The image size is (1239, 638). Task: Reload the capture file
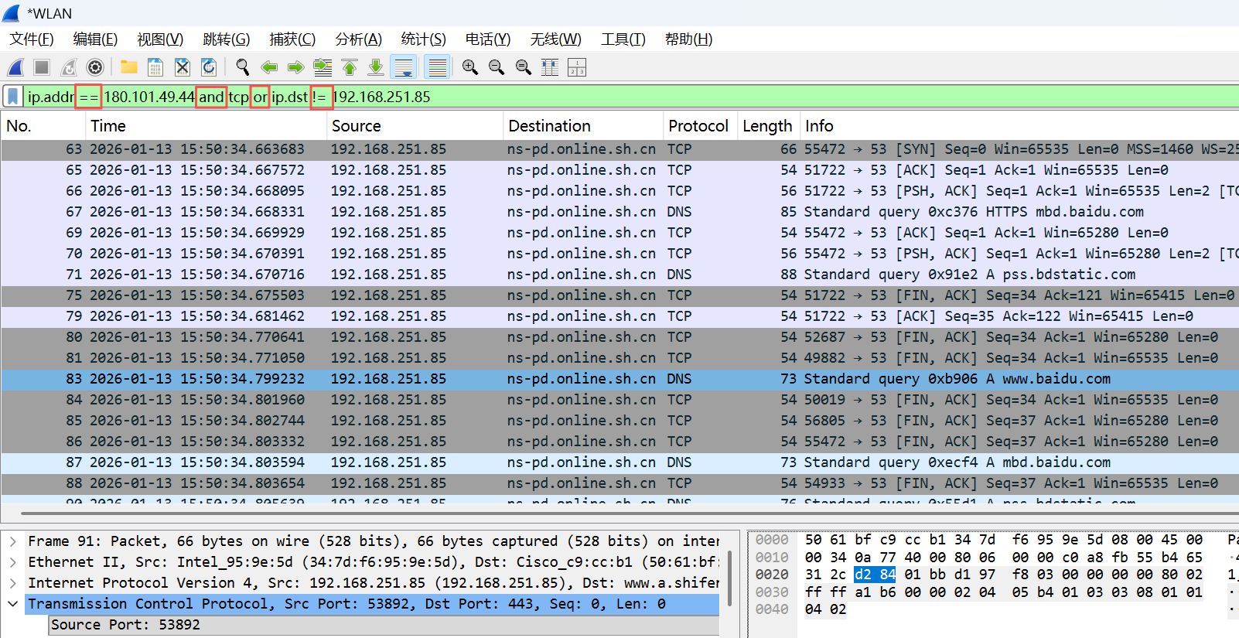tap(209, 67)
